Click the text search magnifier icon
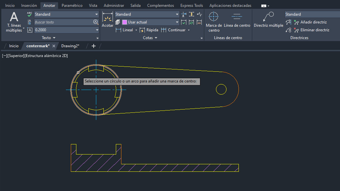This screenshot has height=191, width=340. pyautogui.click(x=96, y=22)
